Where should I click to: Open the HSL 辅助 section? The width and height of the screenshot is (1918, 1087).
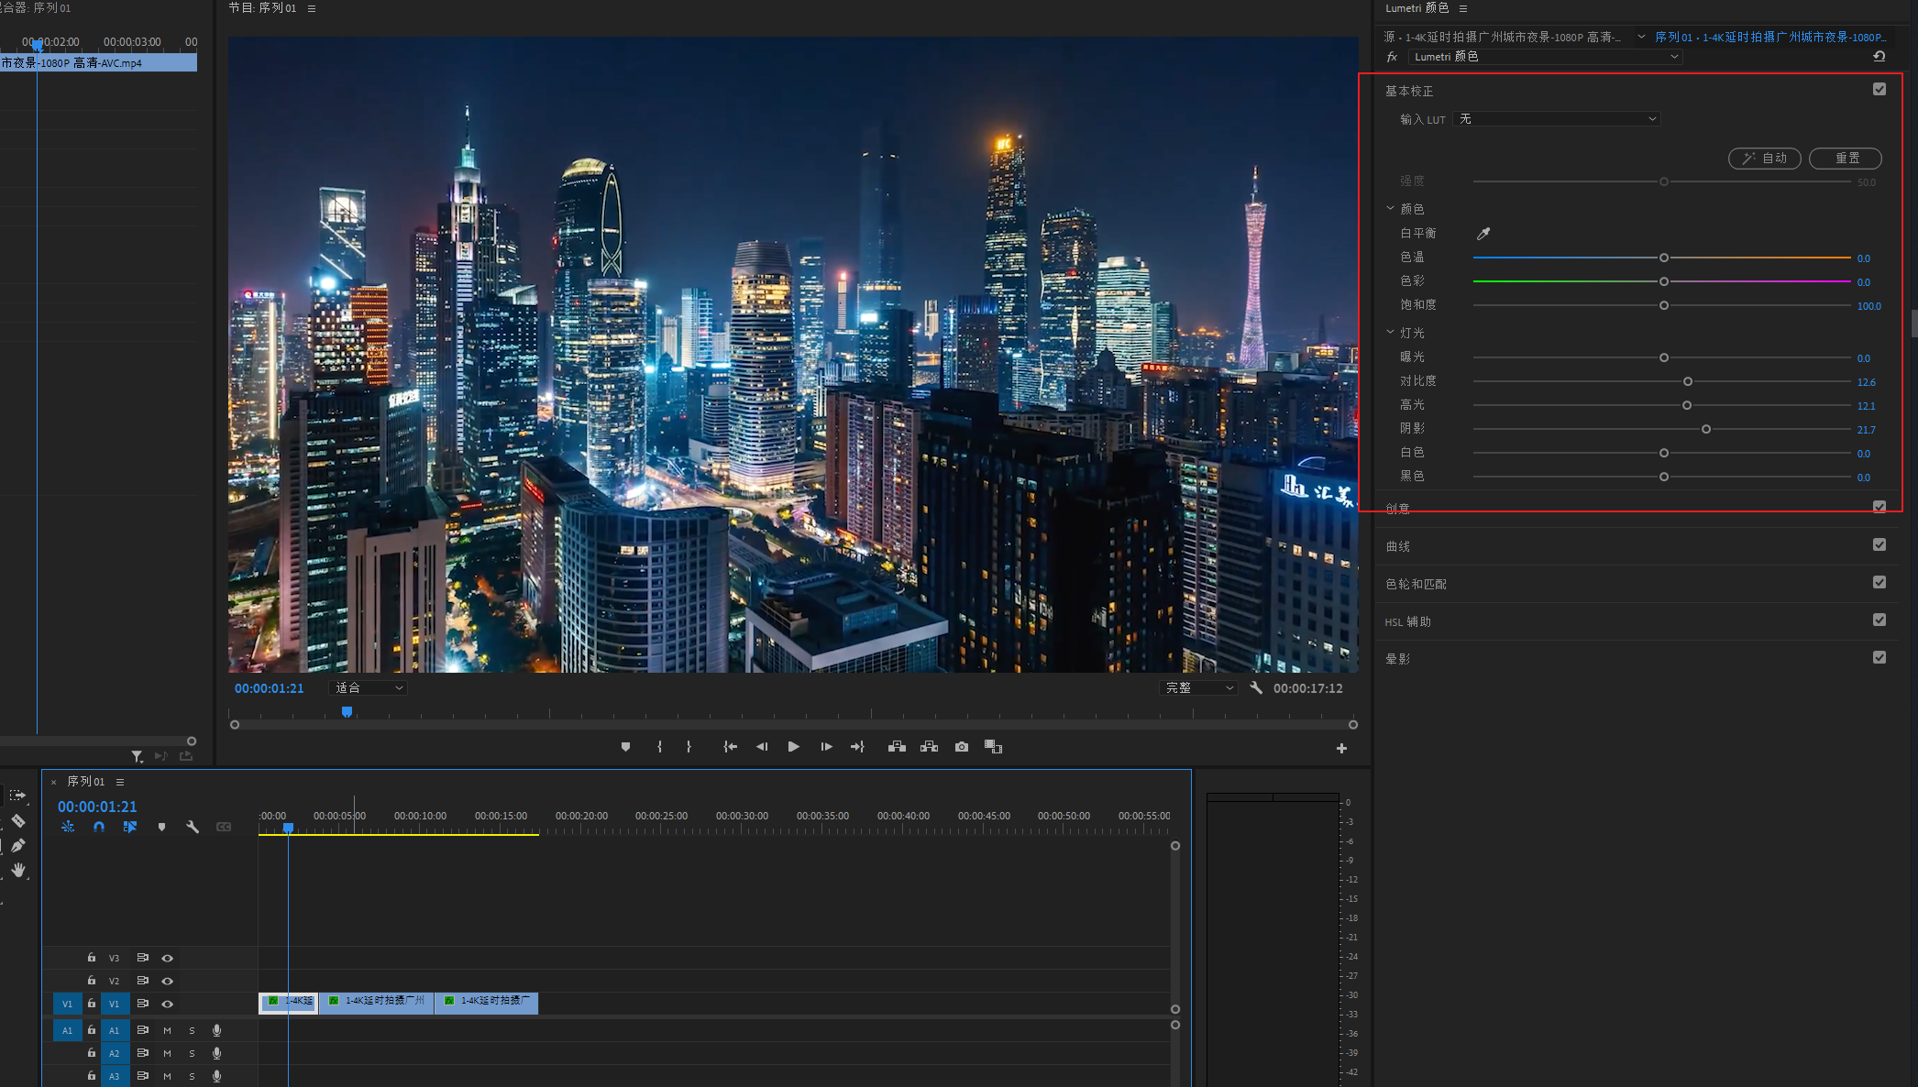click(x=1408, y=621)
